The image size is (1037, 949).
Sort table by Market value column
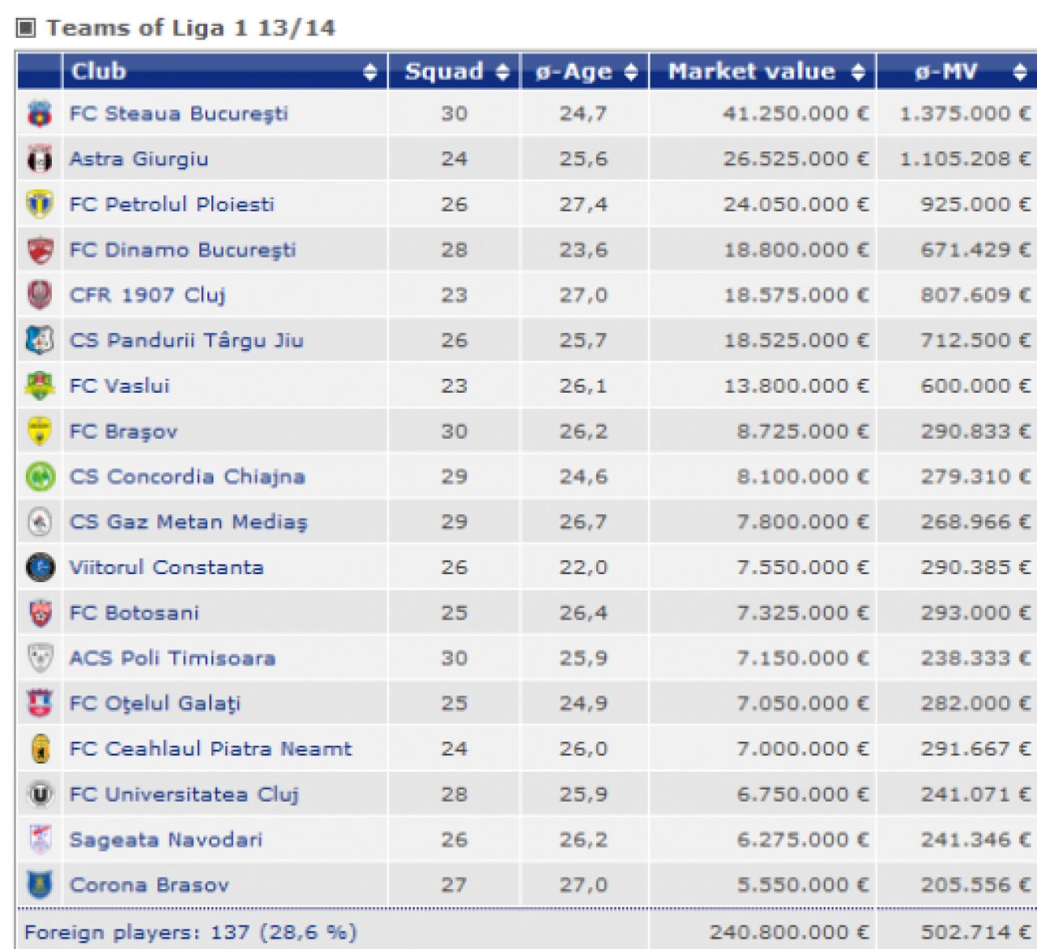pos(762,71)
